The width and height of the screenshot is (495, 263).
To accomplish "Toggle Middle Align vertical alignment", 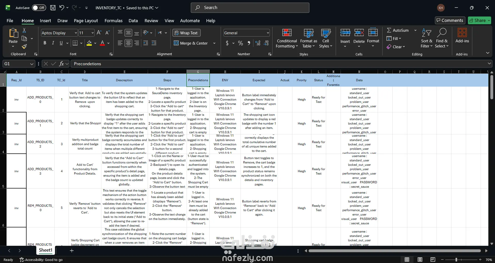I will coord(128,33).
